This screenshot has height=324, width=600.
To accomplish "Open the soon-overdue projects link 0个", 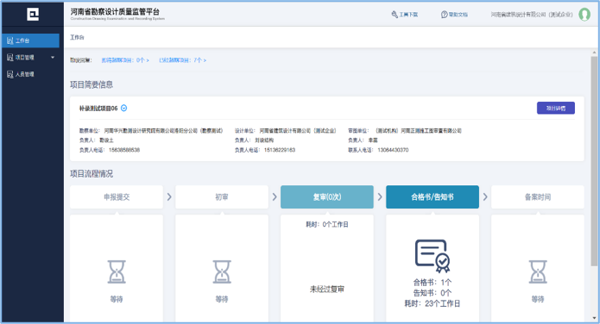I will [x=125, y=60].
